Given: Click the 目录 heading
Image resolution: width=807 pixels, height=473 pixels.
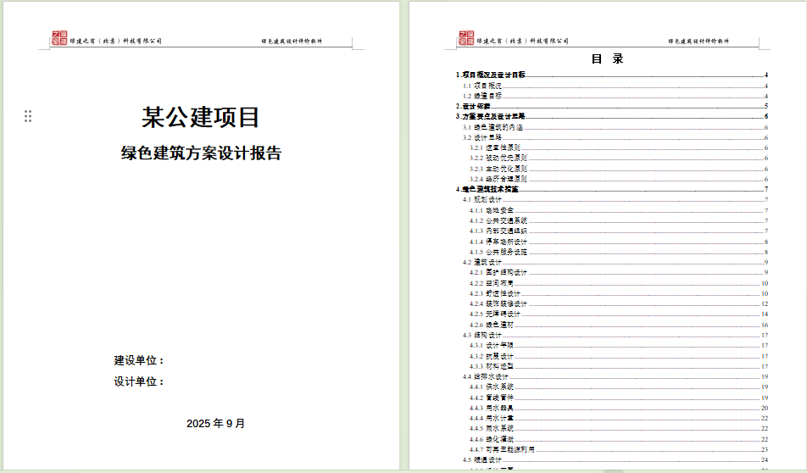Looking at the screenshot, I should (x=607, y=58).
